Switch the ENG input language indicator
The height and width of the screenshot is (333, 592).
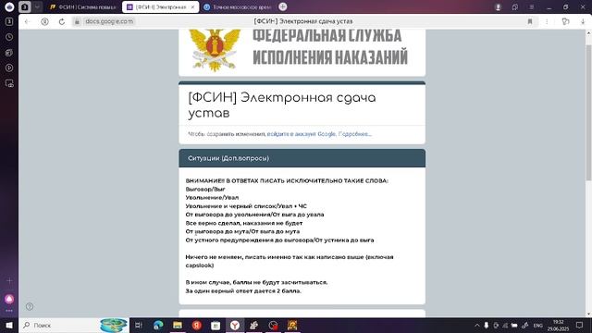click(x=537, y=325)
